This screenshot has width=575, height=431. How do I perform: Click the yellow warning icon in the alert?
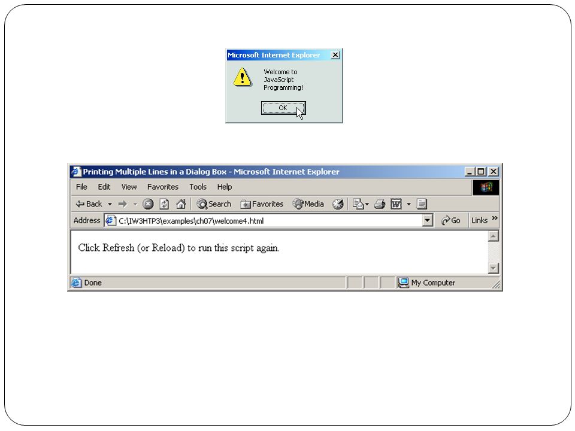(x=243, y=77)
